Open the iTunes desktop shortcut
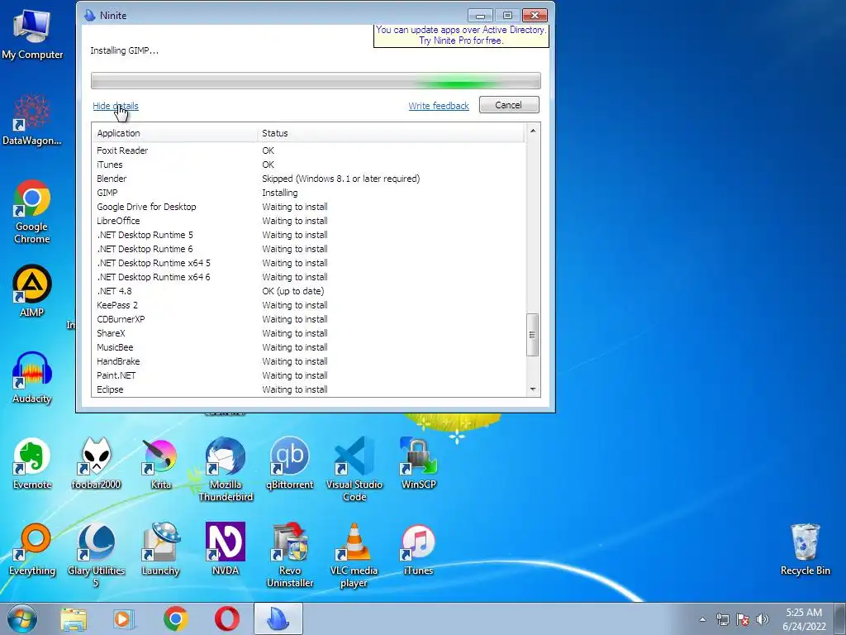The image size is (846, 635). point(419,550)
